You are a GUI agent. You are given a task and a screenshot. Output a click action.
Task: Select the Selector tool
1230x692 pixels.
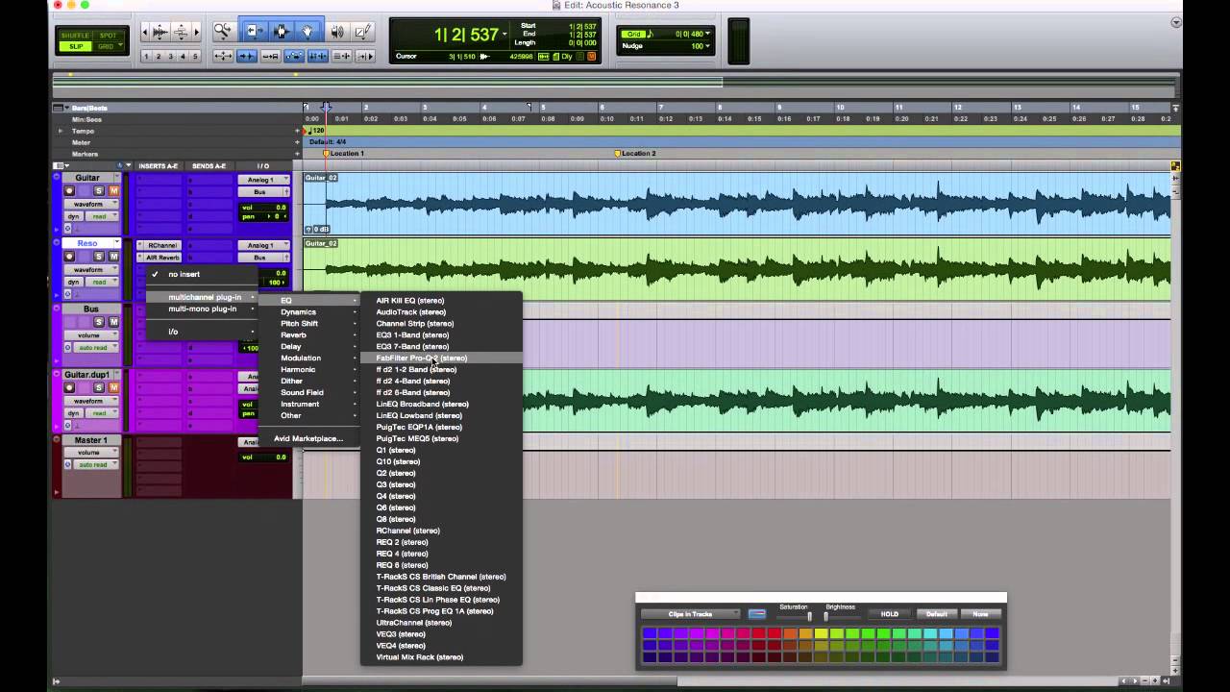point(281,32)
